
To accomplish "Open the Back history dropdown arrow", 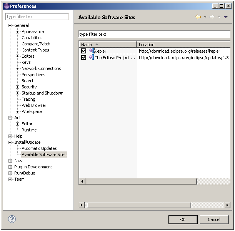I will point(205,17).
